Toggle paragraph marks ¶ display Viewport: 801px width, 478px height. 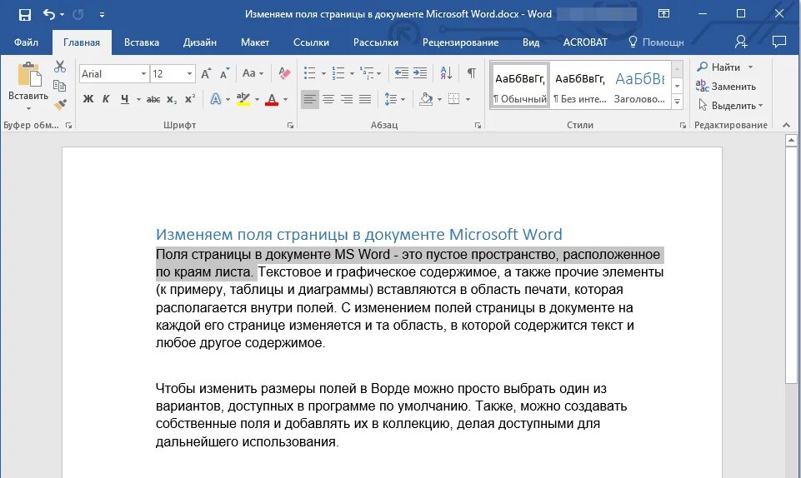pos(472,73)
